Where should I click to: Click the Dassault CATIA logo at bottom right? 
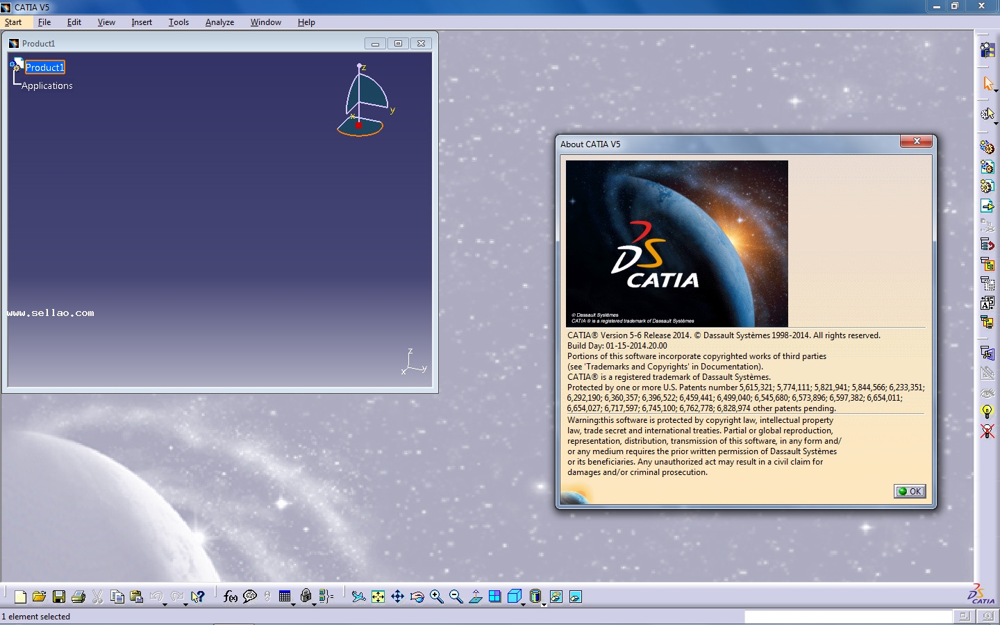[x=981, y=594]
